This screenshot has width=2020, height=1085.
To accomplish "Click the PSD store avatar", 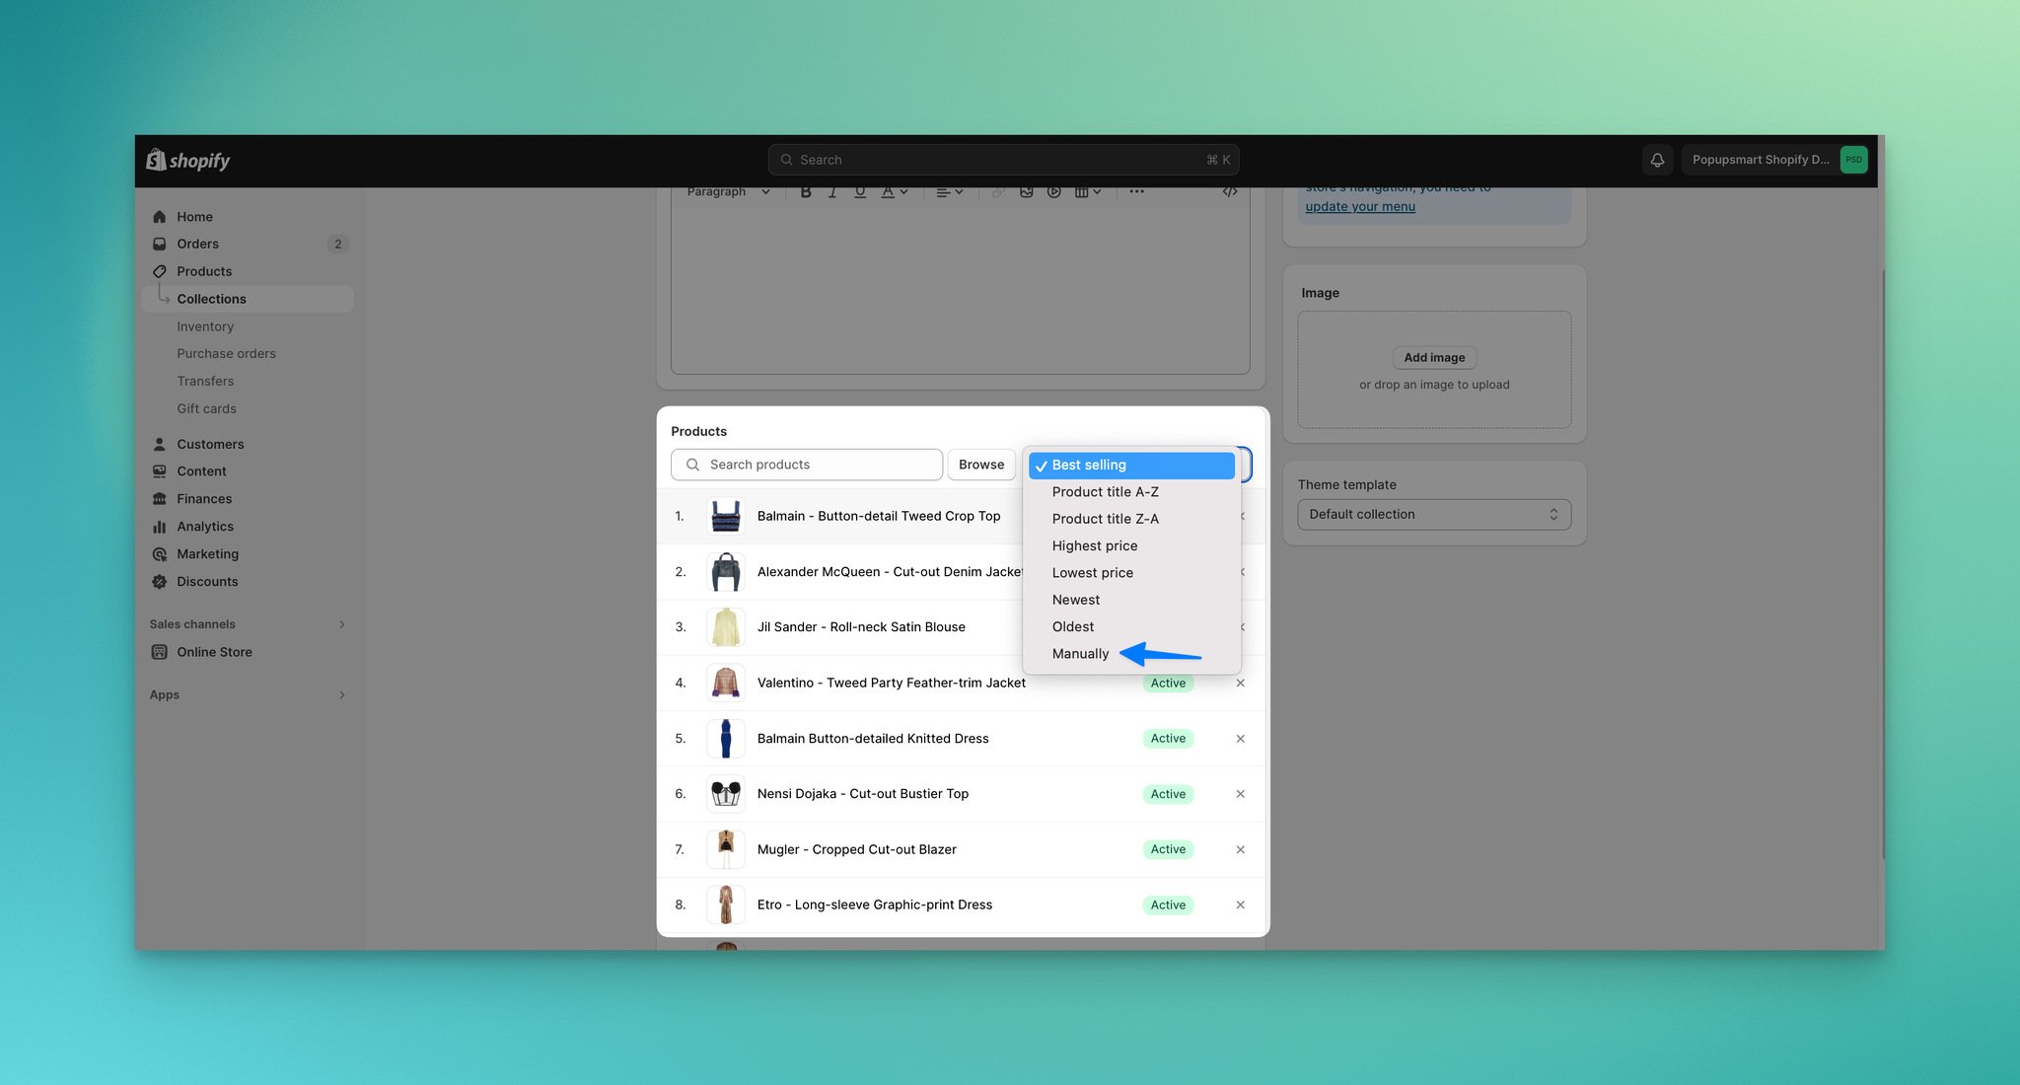I will 1853,160.
